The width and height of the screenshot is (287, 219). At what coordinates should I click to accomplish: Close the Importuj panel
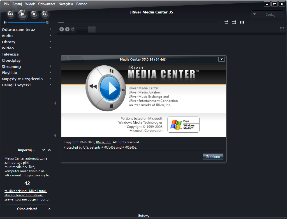(x=49, y=150)
